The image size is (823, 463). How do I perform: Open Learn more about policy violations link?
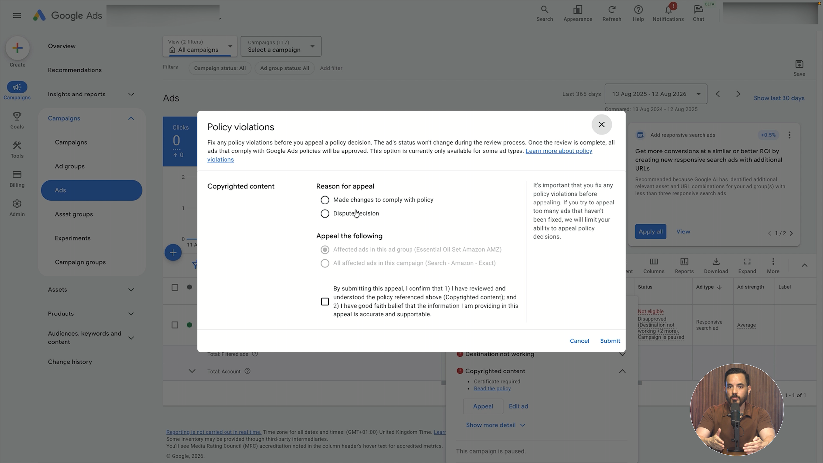559,151
